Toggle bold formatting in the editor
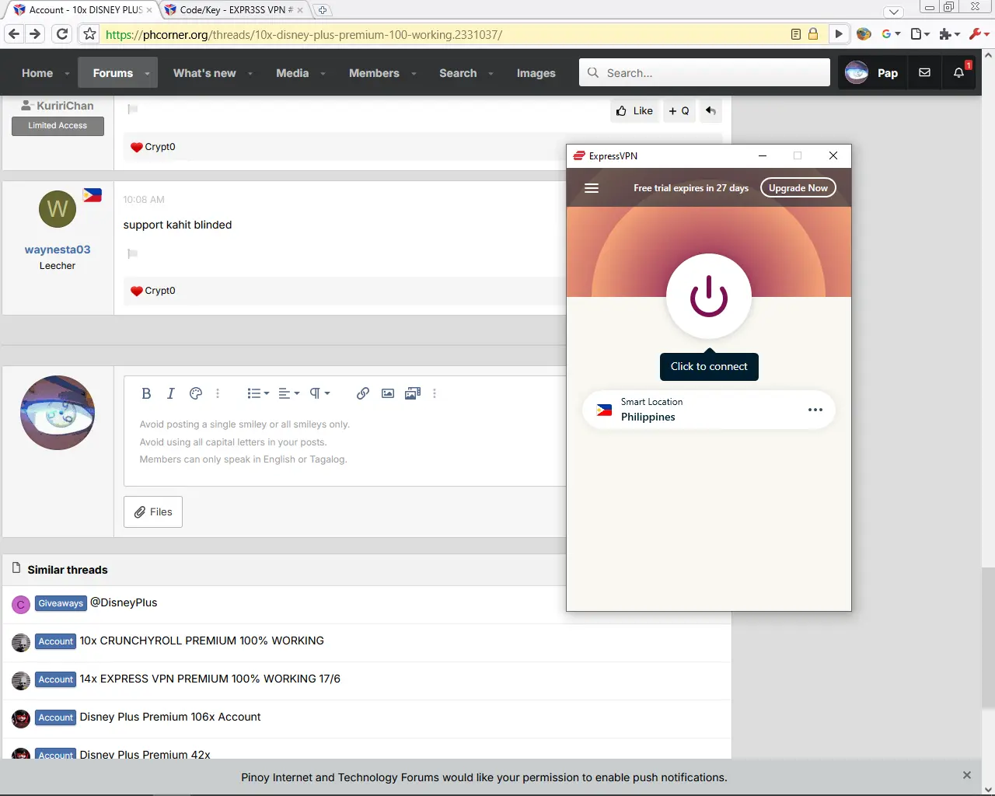This screenshot has width=995, height=796. (146, 393)
